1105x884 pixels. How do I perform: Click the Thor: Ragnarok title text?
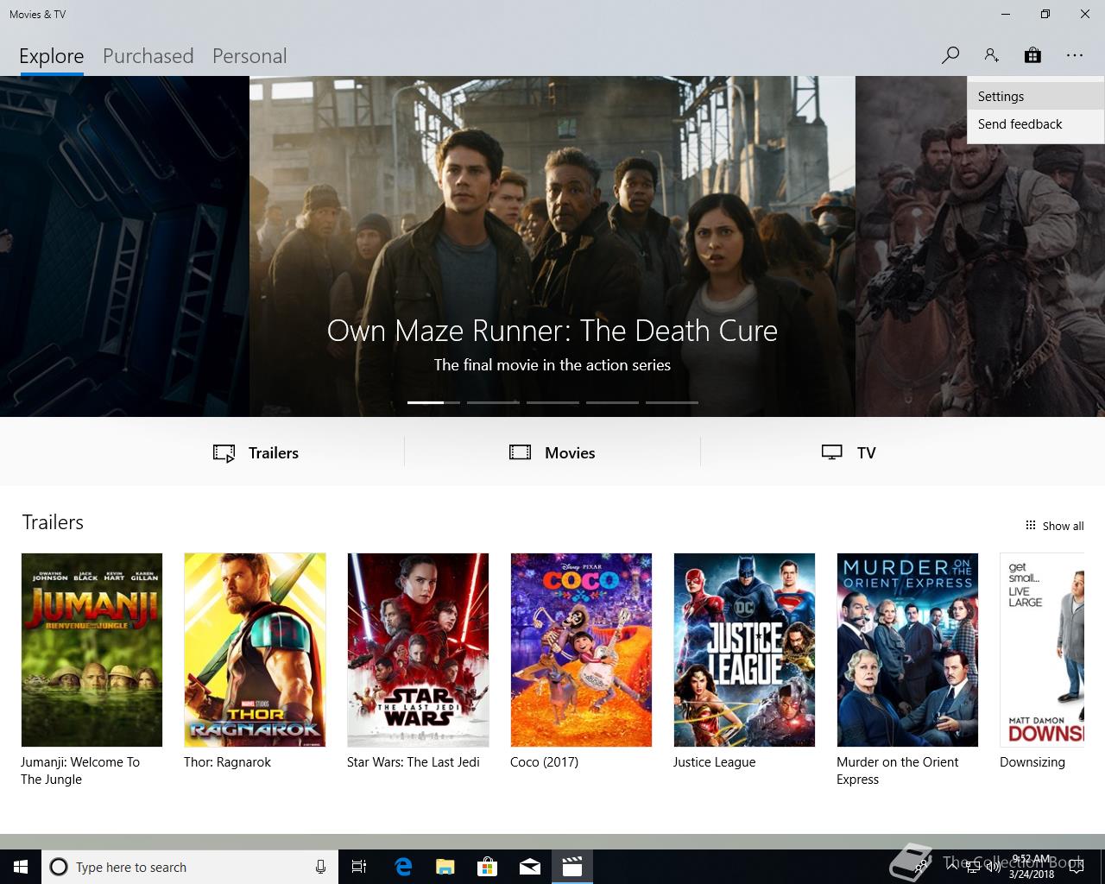click(x=227, y=762)
